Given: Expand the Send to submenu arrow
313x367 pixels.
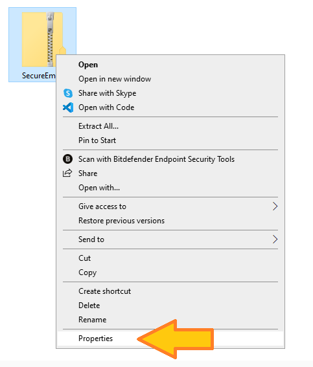Looking at the screenshot, I should click(x=275, y=239).
